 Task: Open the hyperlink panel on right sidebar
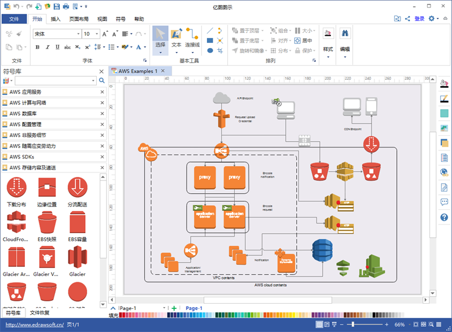click(444, 172)
